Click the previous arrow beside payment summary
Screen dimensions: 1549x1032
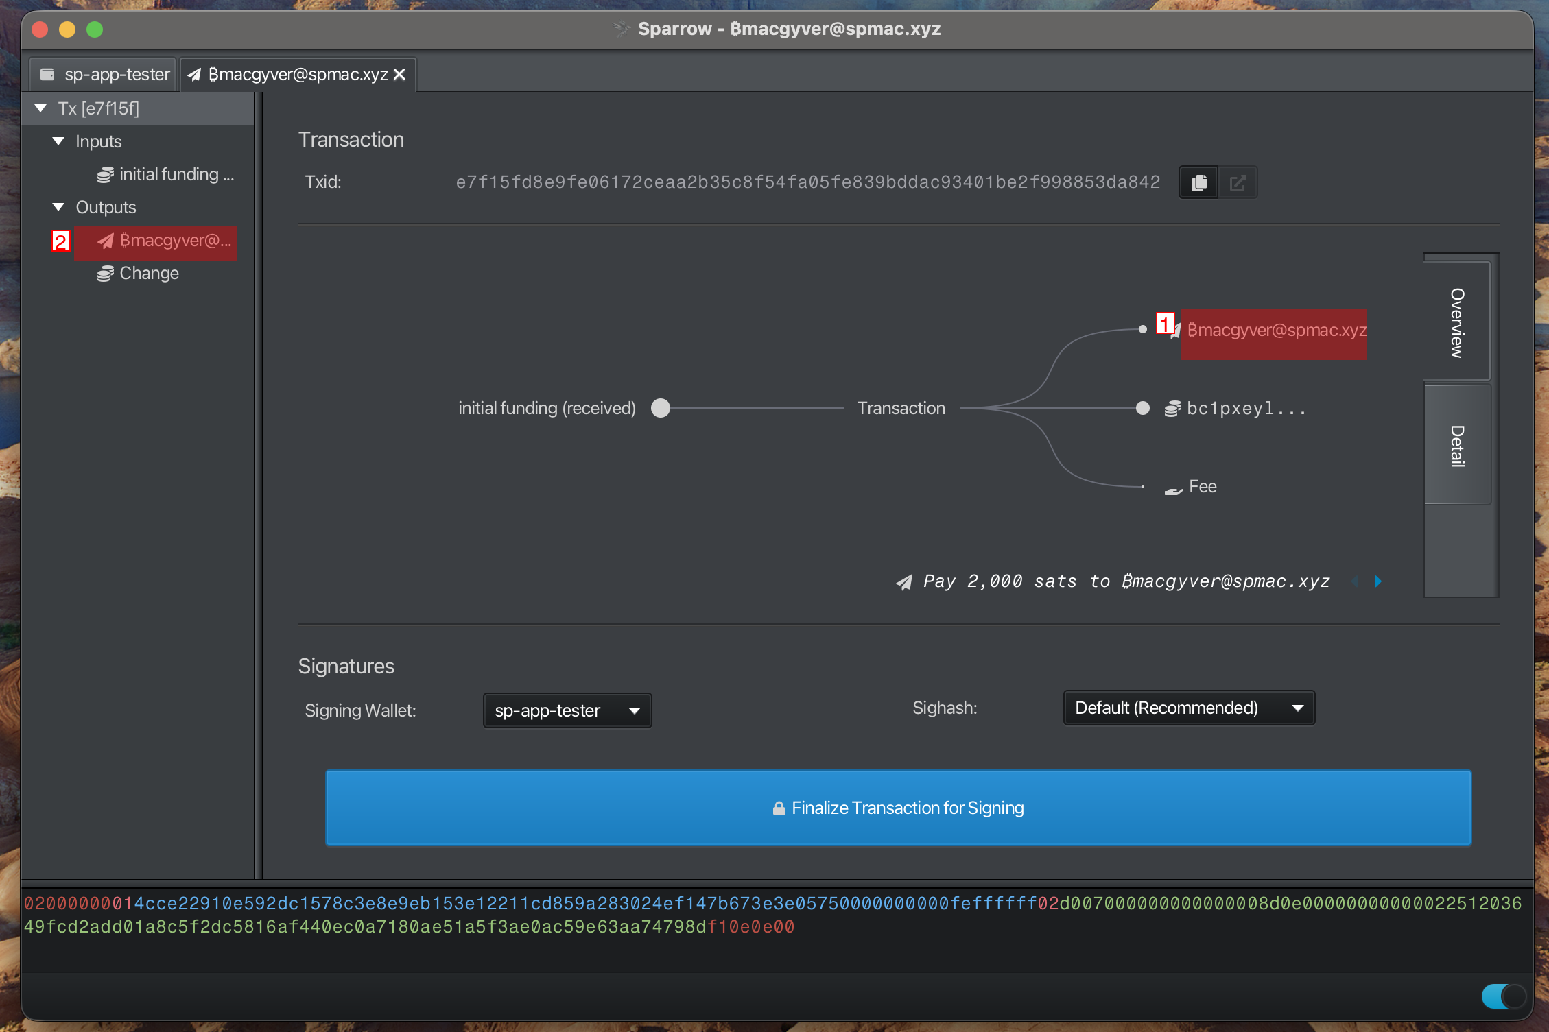tap(1356, 581)
